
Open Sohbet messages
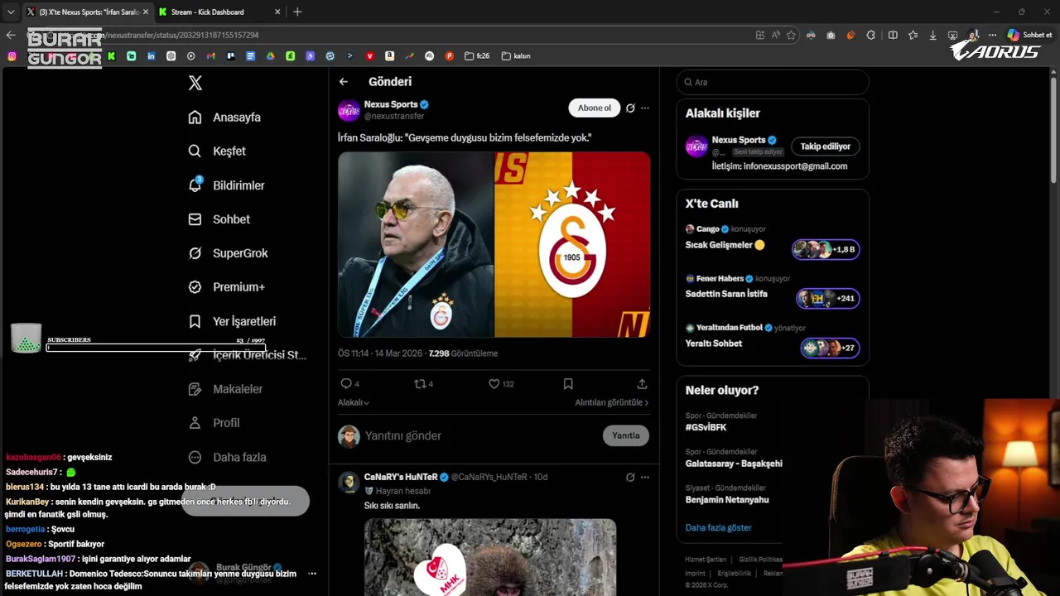click(219, 219)
